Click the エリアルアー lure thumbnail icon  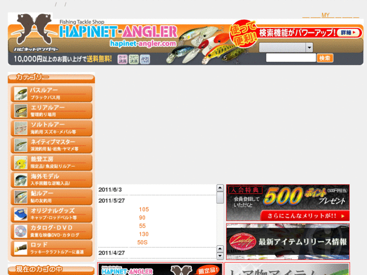pos(21,111)
